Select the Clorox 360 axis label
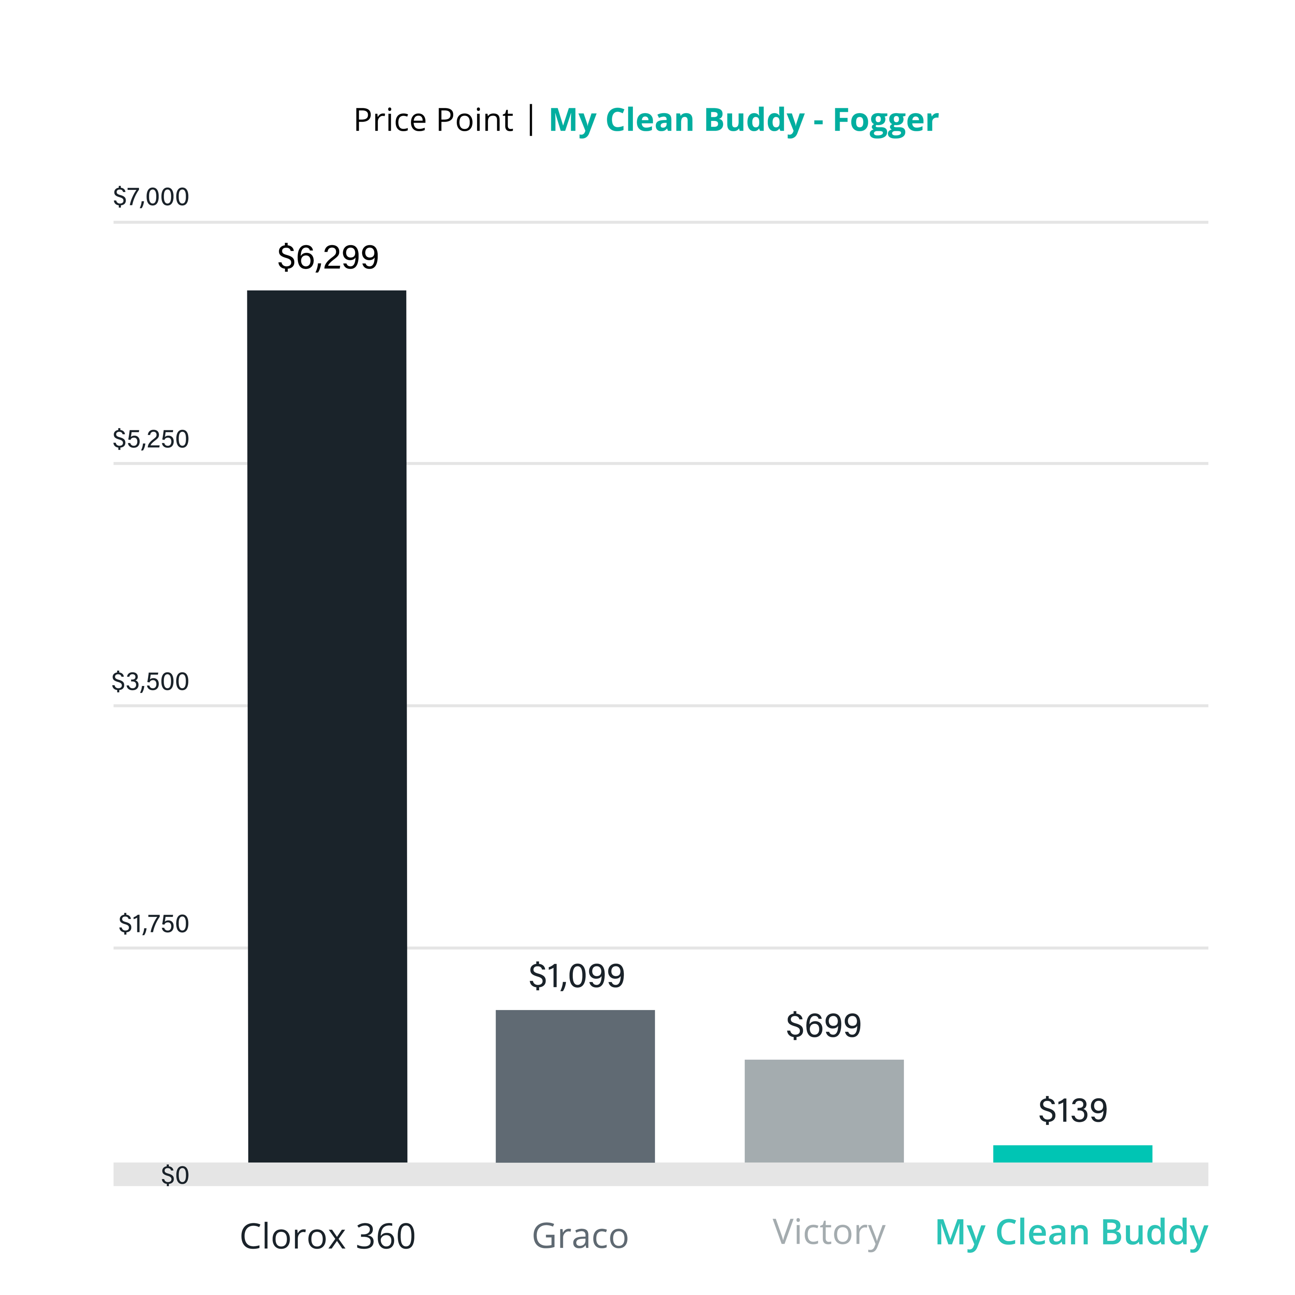Screen dimensions: 1295x1295 [328, 1236]
